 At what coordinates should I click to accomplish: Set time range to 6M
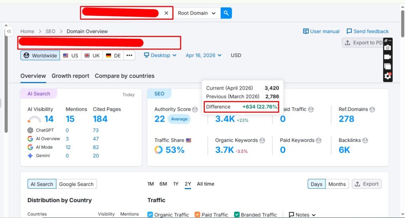(163, 184)
